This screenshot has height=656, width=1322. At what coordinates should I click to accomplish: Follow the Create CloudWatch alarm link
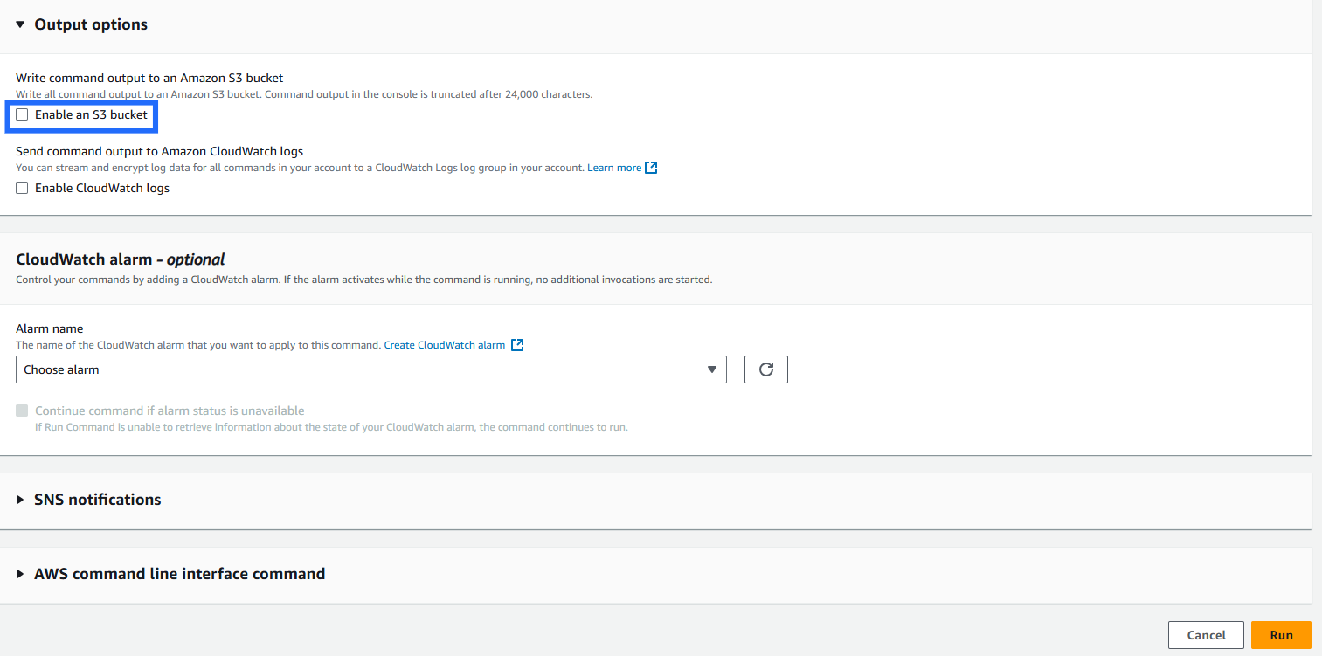coord(444,345)
